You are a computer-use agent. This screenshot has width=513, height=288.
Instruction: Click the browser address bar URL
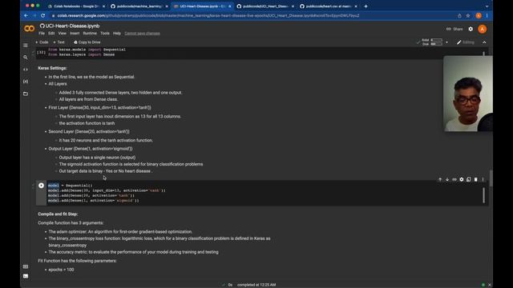pos(208,16)
